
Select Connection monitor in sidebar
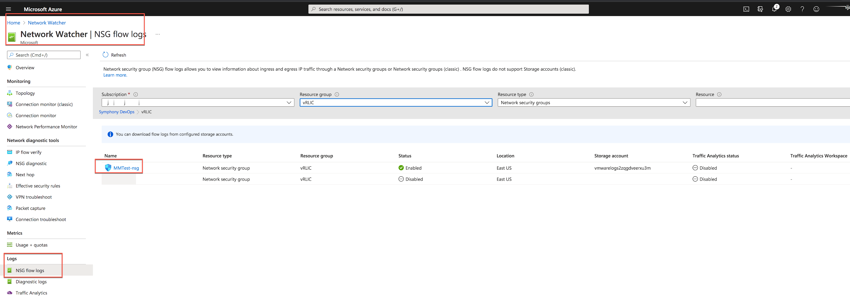[36, 116]
